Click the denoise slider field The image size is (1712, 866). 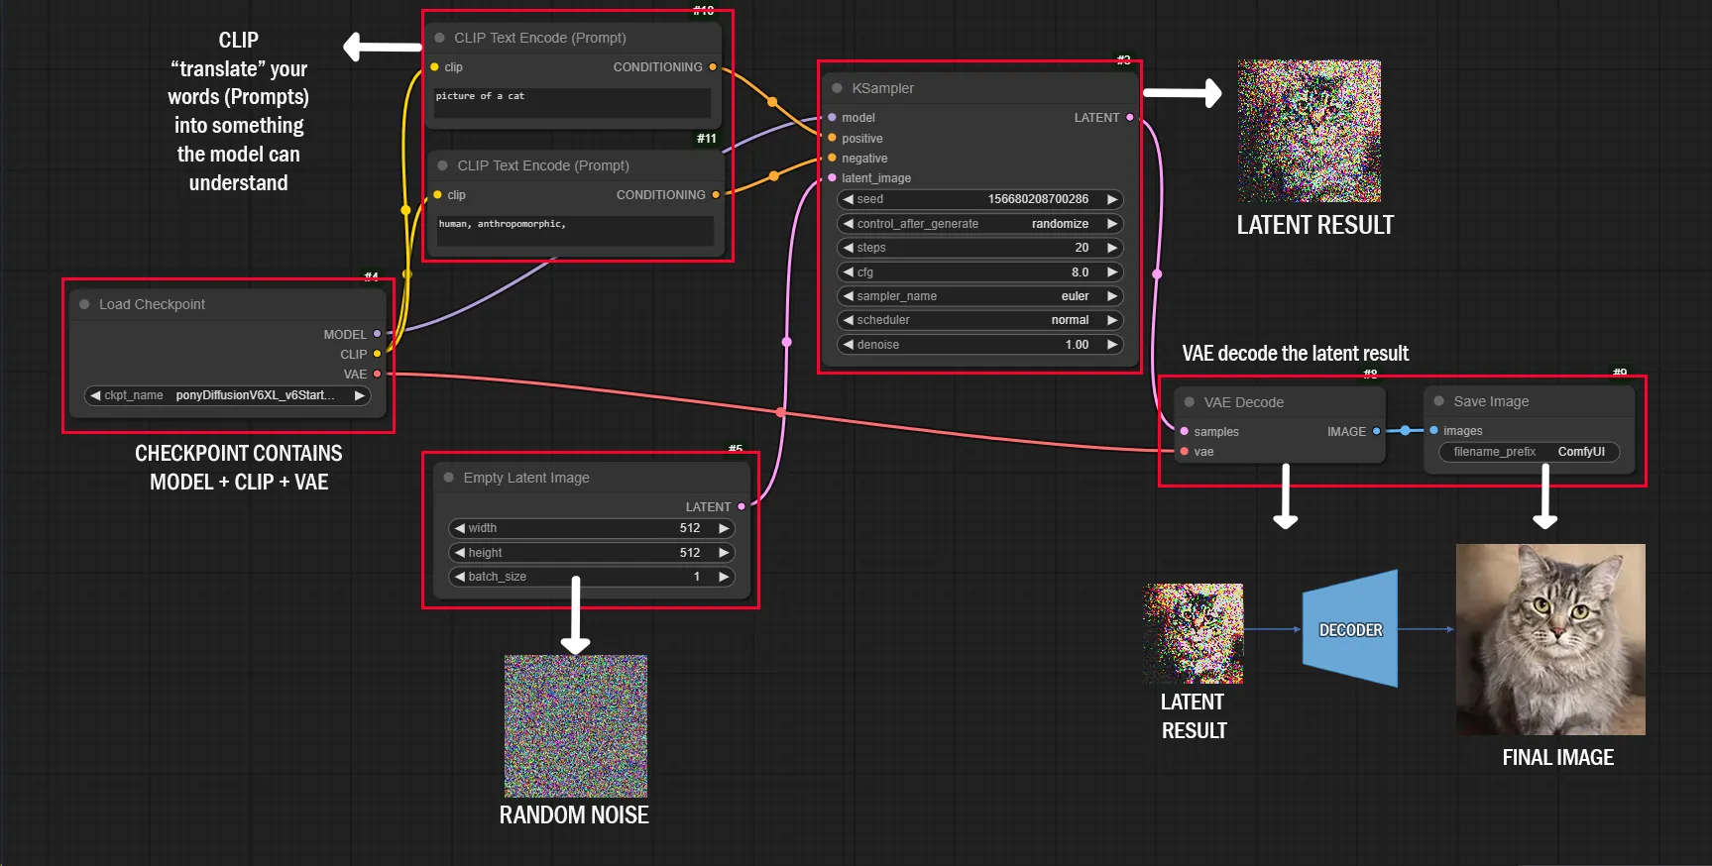coord(979,345)
